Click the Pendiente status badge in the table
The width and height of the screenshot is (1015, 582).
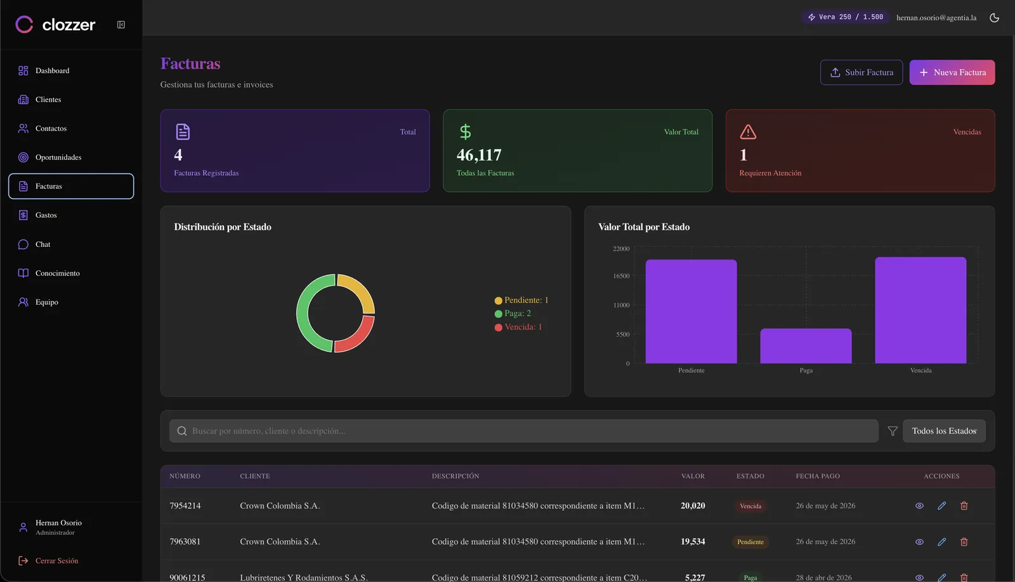[750, 542]
